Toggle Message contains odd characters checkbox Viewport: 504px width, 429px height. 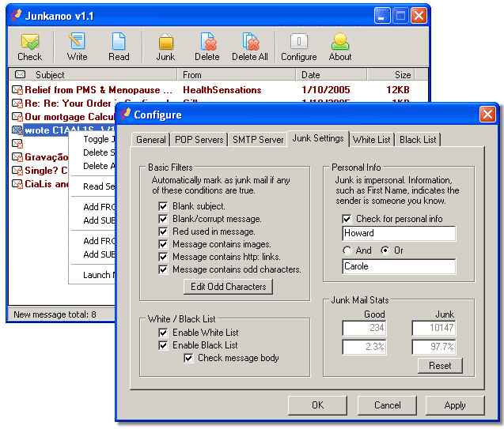click(x=163, y=269)
